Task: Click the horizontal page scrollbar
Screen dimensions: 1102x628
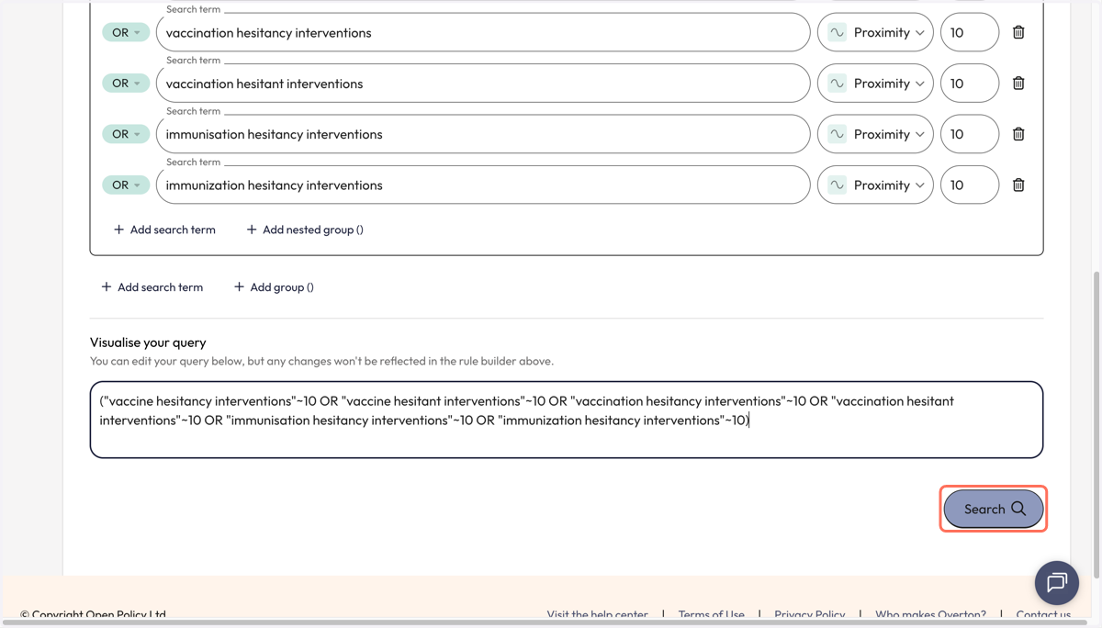Action: coord(544,623)
